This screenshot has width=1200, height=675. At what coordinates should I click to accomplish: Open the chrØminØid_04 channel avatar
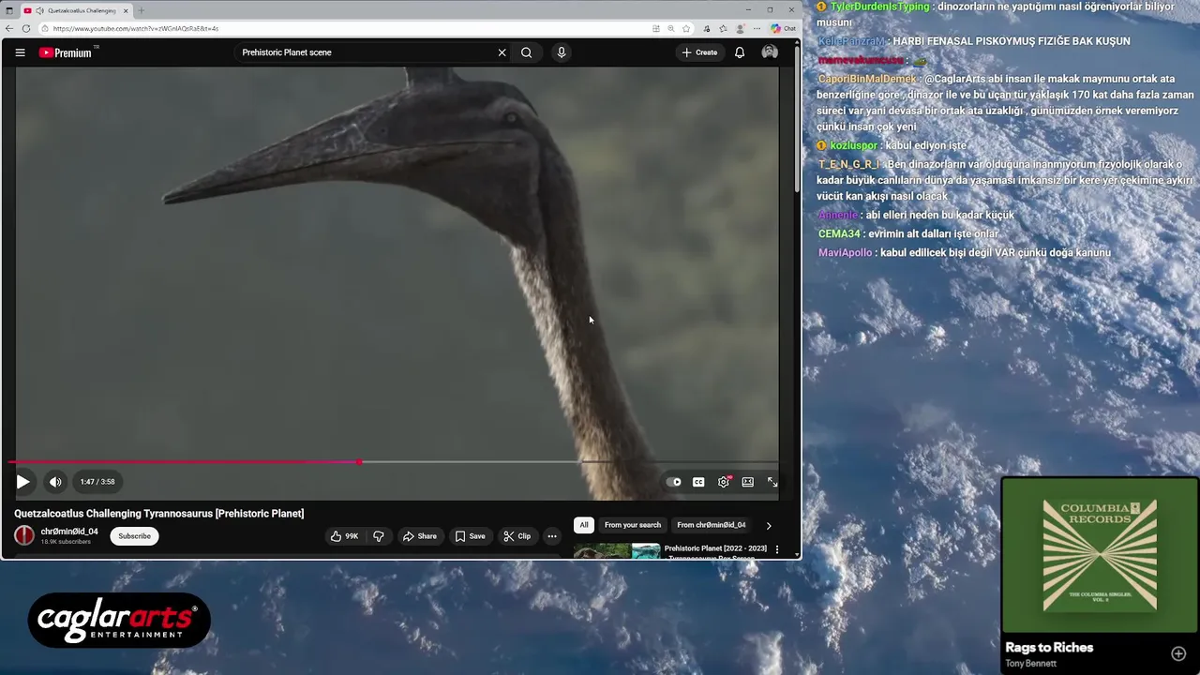(24, 535)
